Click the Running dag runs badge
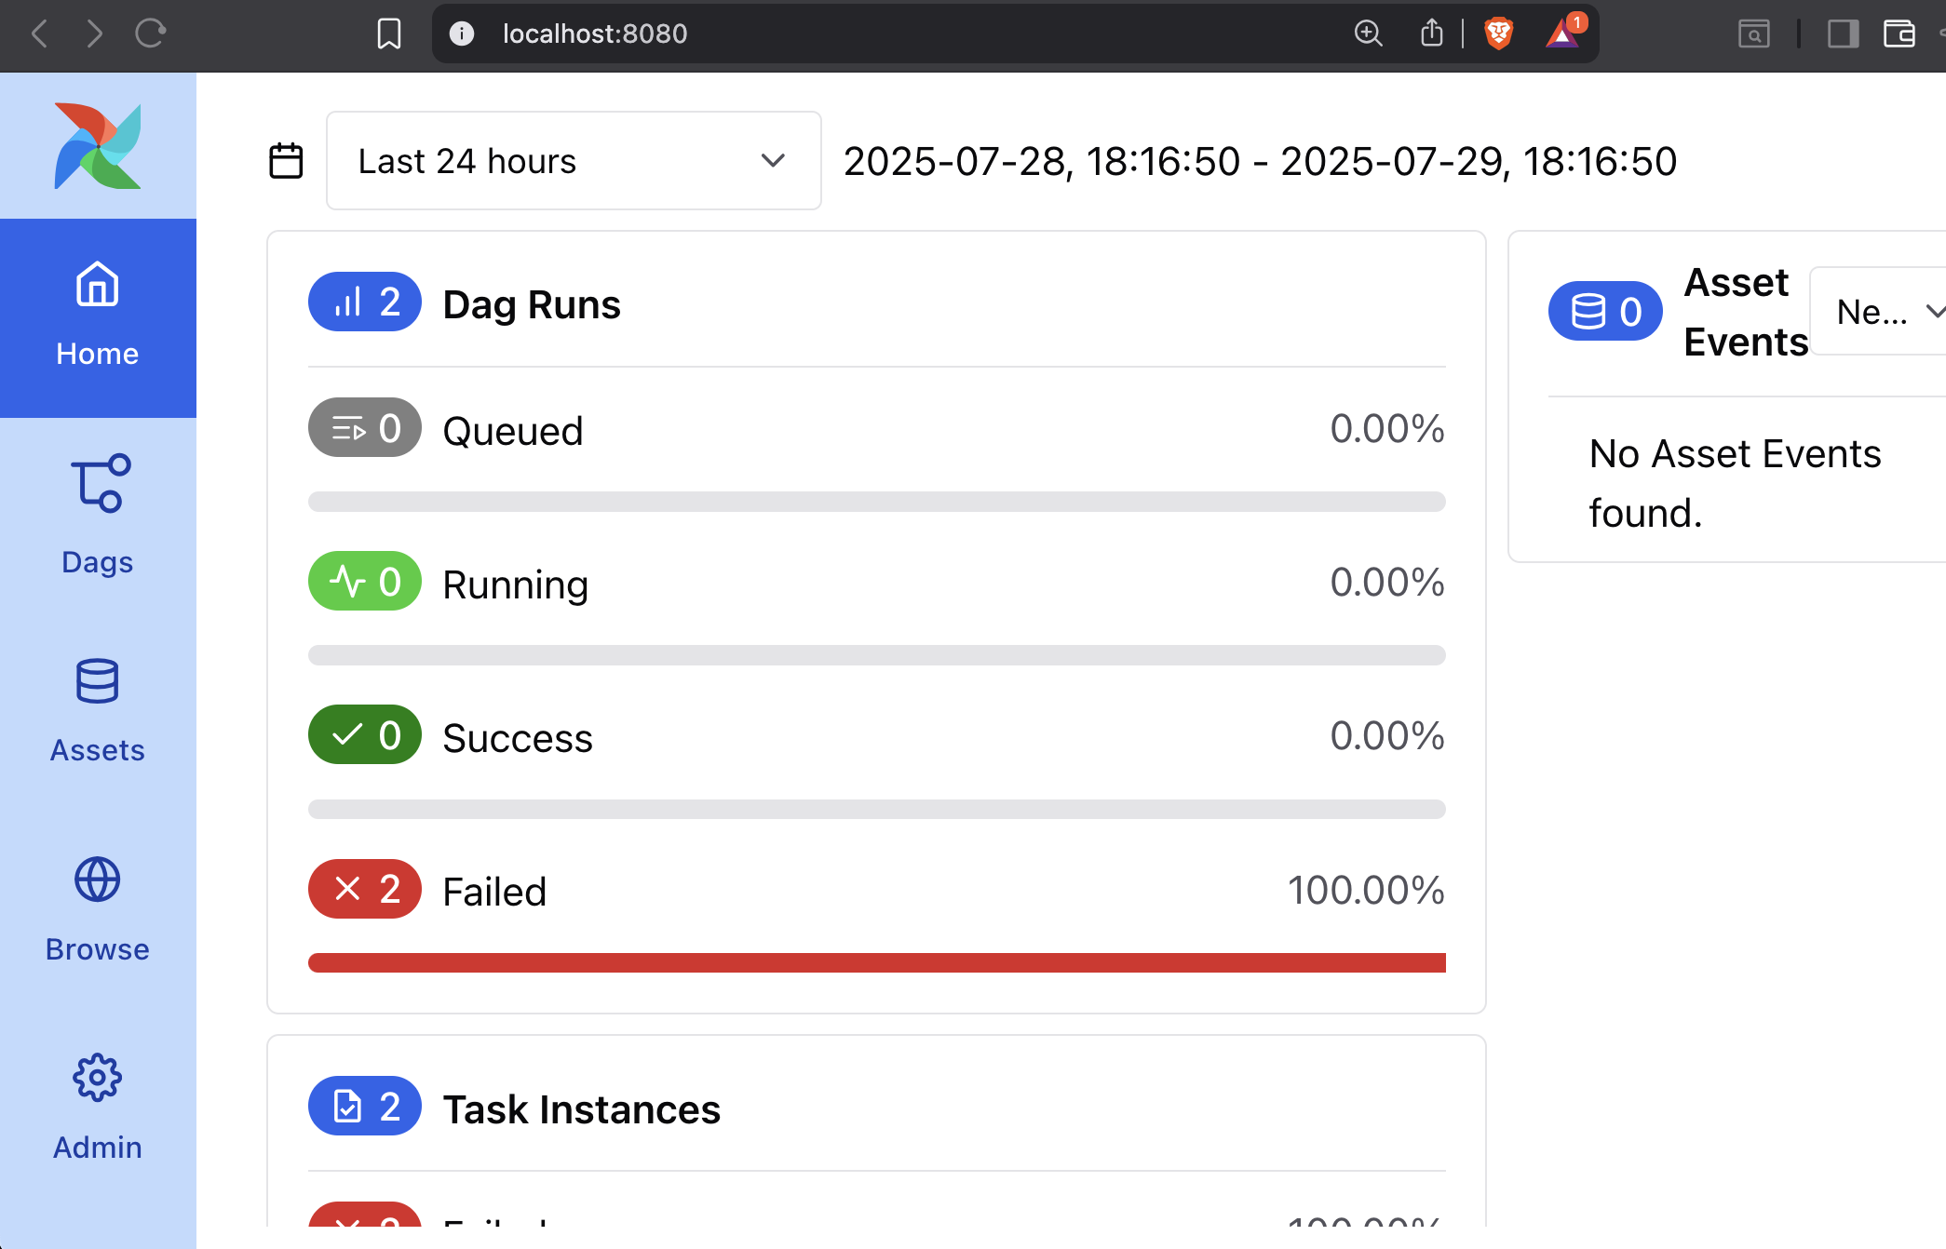The height and width of the screenshot is (1249, 1946). tap(365, 582)
